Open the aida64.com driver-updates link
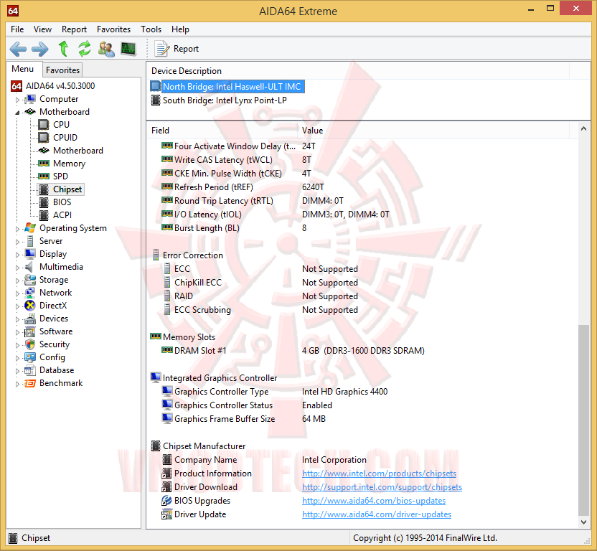 pyautogui.click(x=377, y=514)
